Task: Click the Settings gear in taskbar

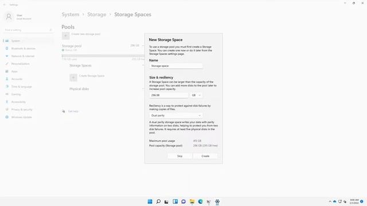Action: click(x=217, y=201)
